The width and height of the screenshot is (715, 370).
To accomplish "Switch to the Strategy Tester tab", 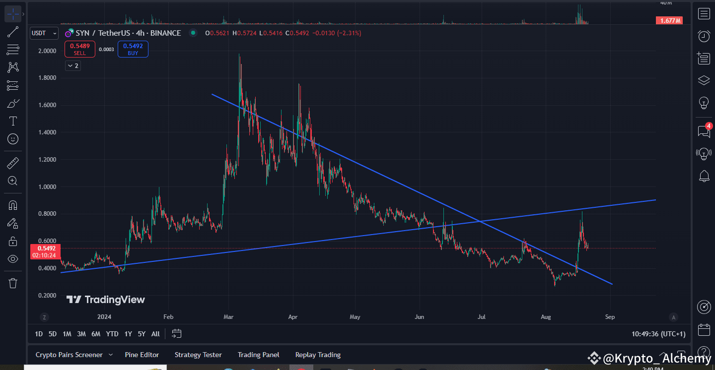I will tap(198, 355).
